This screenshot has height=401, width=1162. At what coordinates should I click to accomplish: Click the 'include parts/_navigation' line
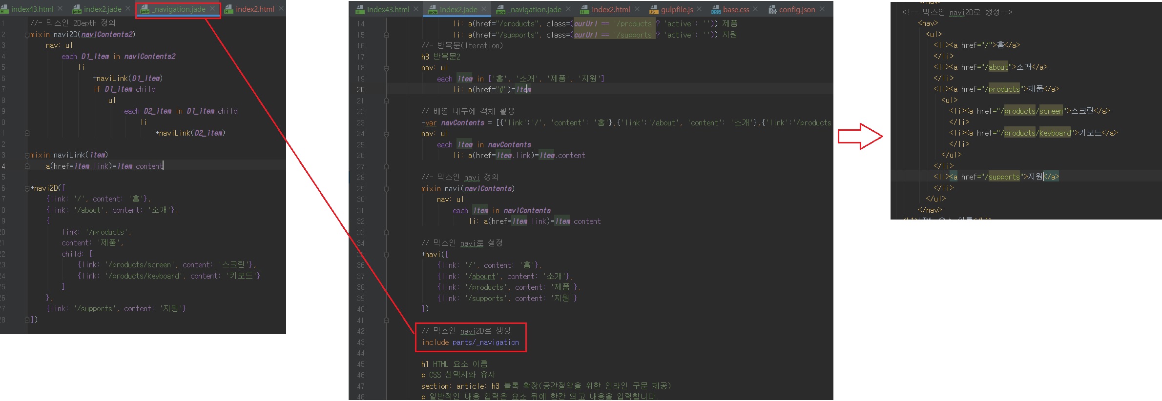[x=470, y=342]
